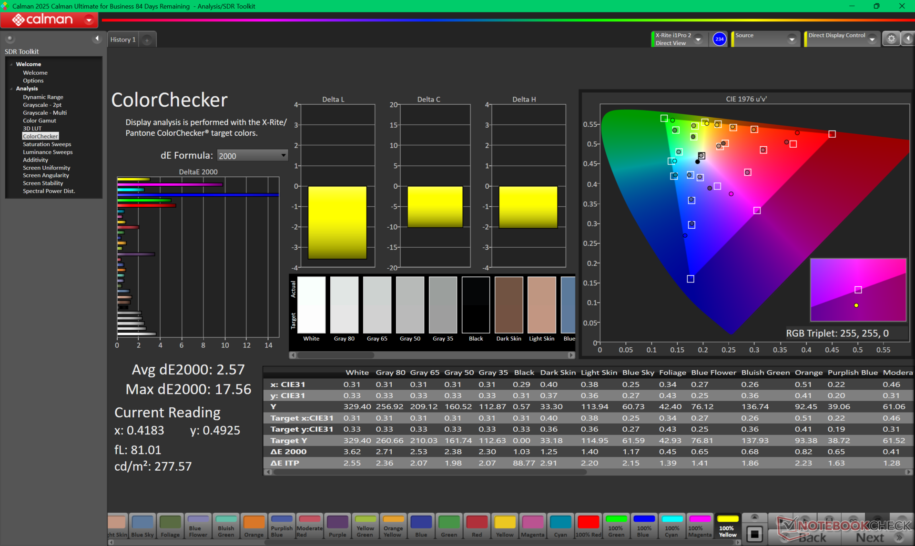This screenshot has height=546, width=915.
Task: Open the dE Formula 2000 dropdown
Action: tap(252, 156)
